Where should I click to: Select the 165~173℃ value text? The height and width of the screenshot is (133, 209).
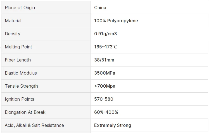[106, 47]
